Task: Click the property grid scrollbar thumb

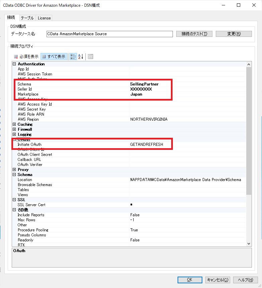Action: pos(249,131)
